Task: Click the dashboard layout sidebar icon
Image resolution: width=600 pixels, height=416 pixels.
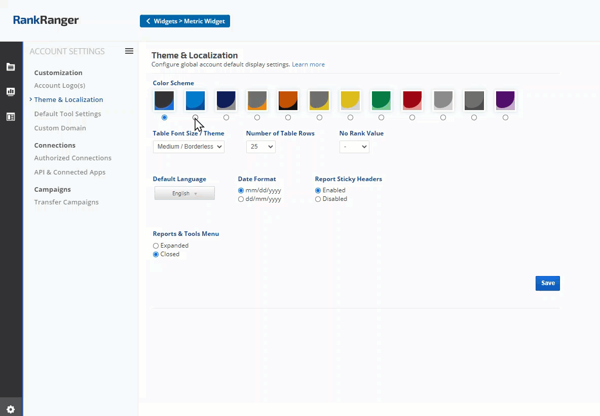Action: (x=11, y=117)
